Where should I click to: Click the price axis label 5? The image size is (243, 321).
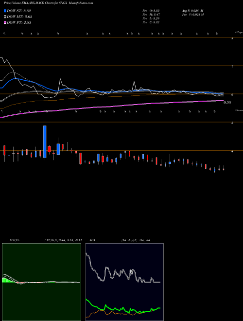232,123
